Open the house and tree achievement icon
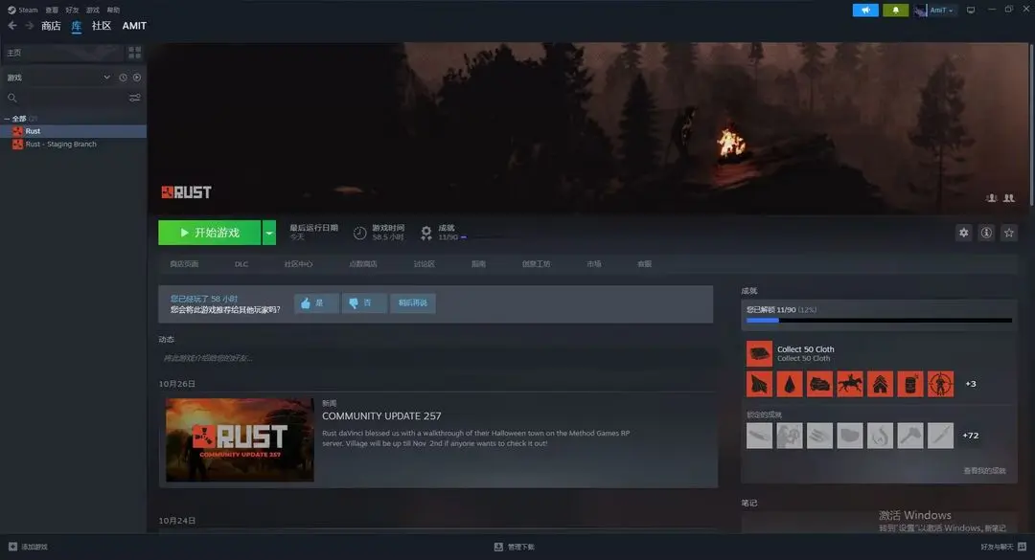Image resolution: width=1035 pixels, height=560 pixels. point(880,384)
